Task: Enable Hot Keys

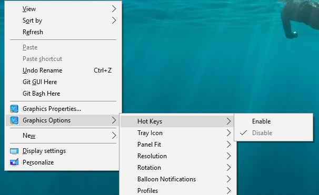Action: (274, 121)
